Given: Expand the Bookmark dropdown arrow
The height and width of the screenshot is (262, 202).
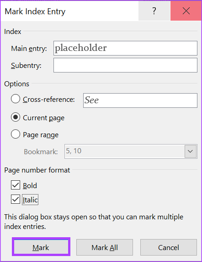Looking at the screenshot, I should point(191,151).
